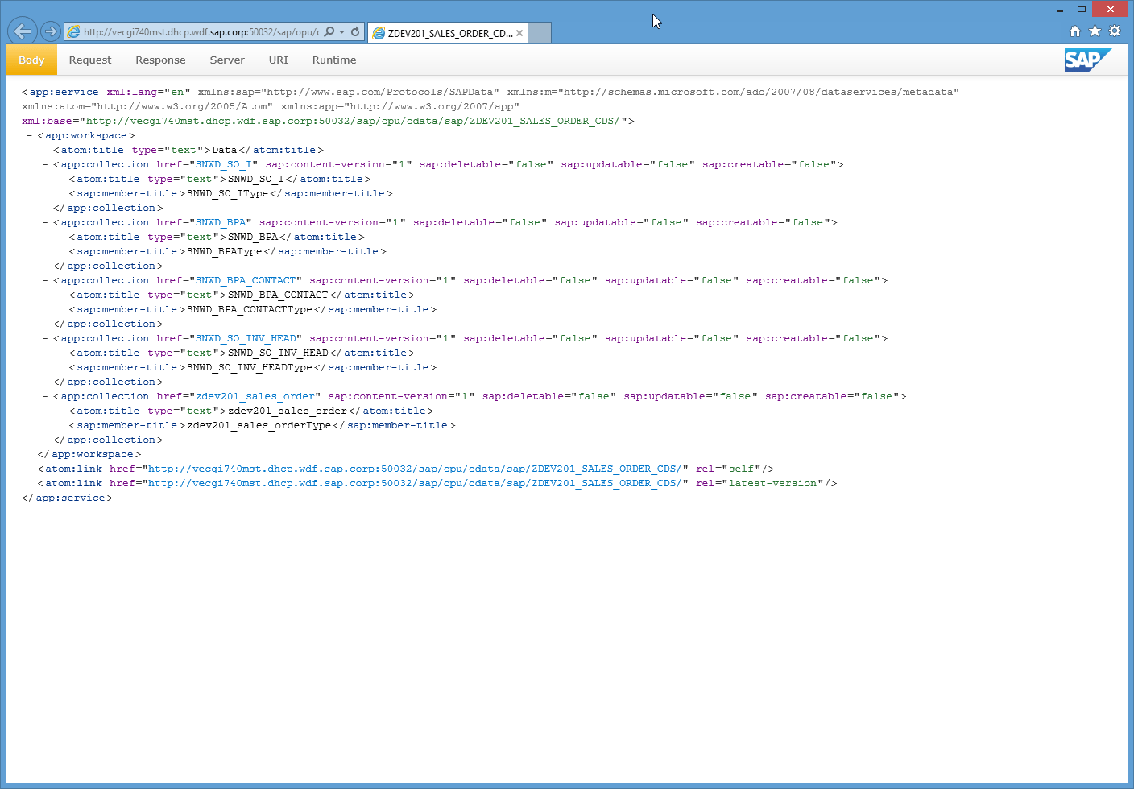Open the rel="self" atom:link URL
Viewport: 1134px width, 789px height.
click(415, 469)
